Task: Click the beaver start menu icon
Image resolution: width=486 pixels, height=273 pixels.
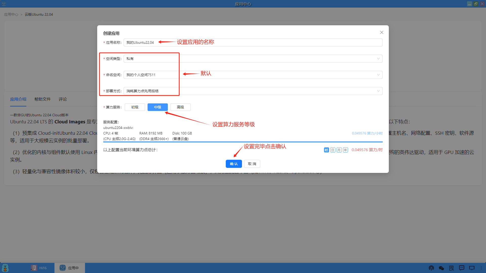Action: pyautogui.click(x=5, y=268)
